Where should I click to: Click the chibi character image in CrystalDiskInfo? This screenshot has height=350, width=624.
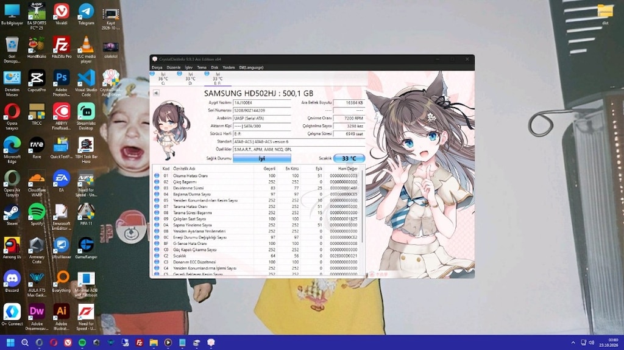pyautogui.click(x=171, y=130)
